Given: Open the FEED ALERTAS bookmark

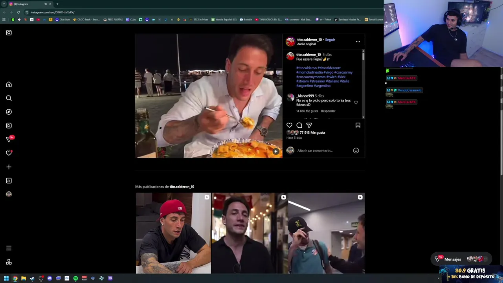Looking at the screenshot, I should click(x=113, y=20).
